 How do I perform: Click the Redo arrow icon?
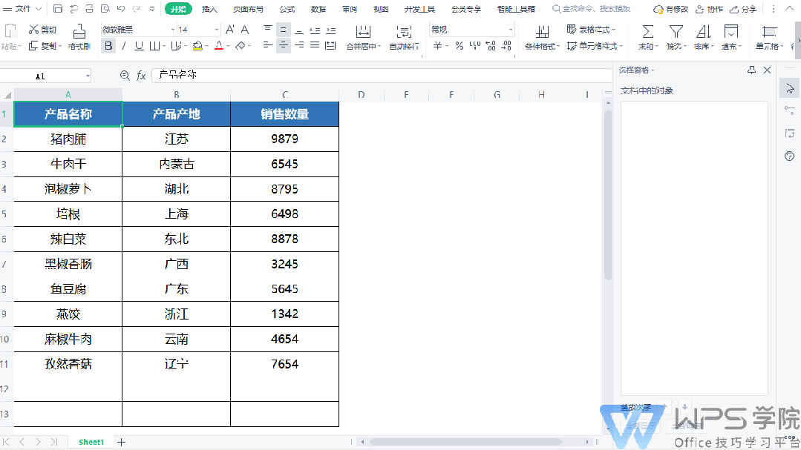[x=137, y=9]
